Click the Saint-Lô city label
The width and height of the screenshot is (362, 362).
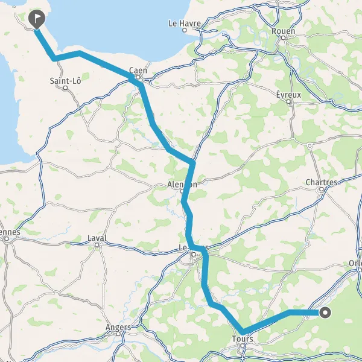click(65, 81)
